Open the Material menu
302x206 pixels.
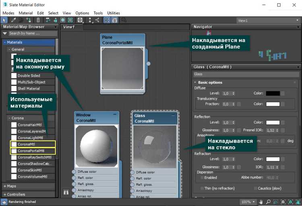[x=26, y=13]
